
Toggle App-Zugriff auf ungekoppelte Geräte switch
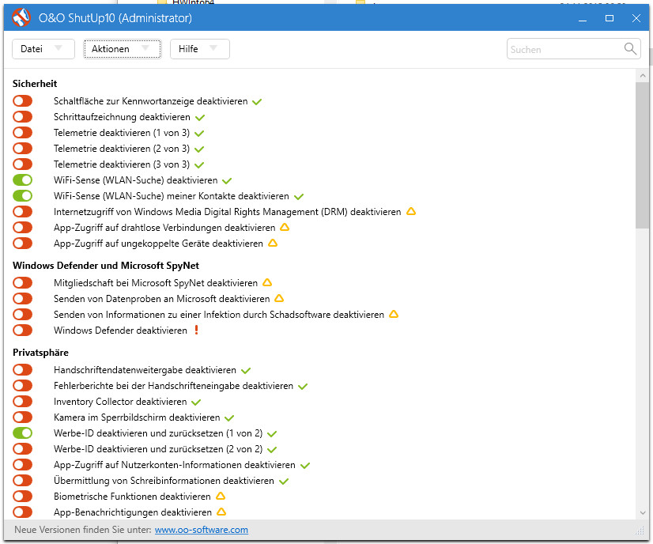22,244
